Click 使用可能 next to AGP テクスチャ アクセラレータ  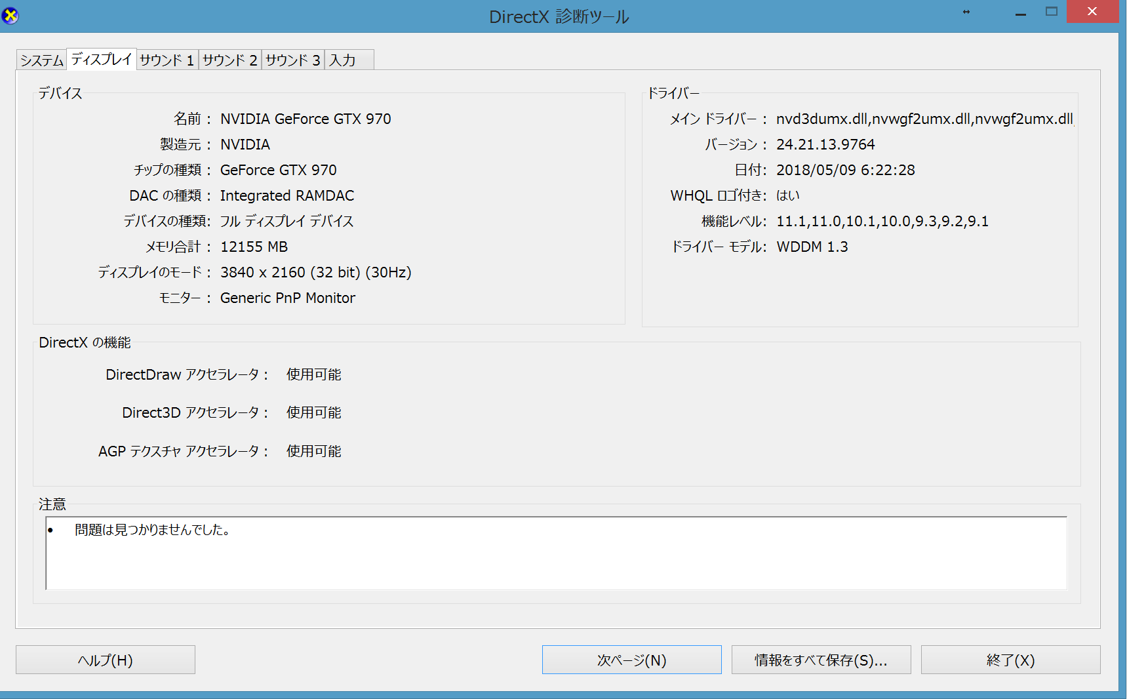click(x=314, y=451)
